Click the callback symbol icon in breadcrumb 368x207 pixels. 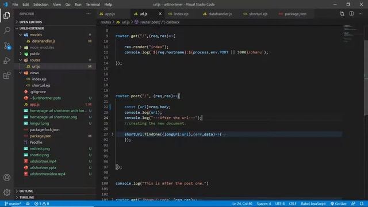[x=136, y=22]
